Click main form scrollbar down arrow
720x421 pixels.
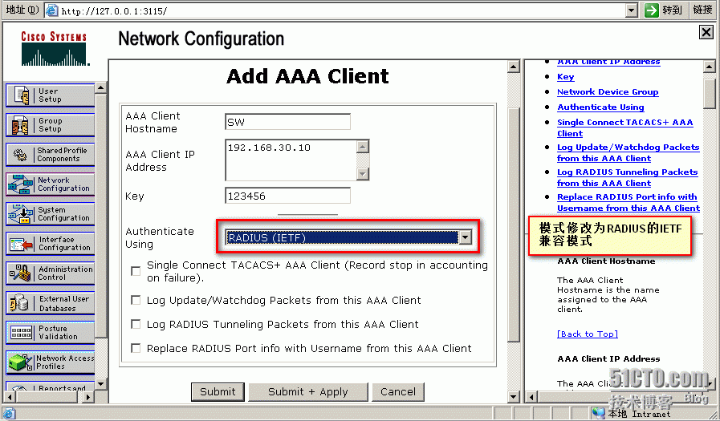[514, 397]
